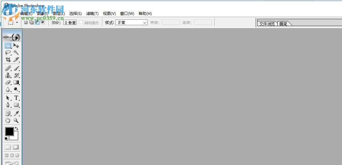The width and height of the screenshot is (342, 165).
Task: Select the Brush tool
Action: (x=16, y=68)
